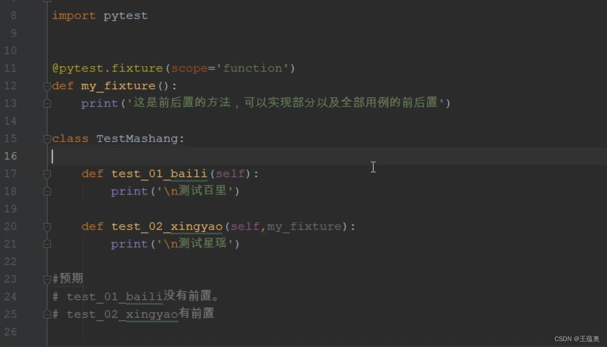Click the my_fixture parameter on line 20
607x347 pixels.
tap(304, 226)
